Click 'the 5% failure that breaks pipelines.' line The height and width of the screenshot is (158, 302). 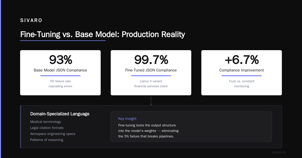(146, 136)
